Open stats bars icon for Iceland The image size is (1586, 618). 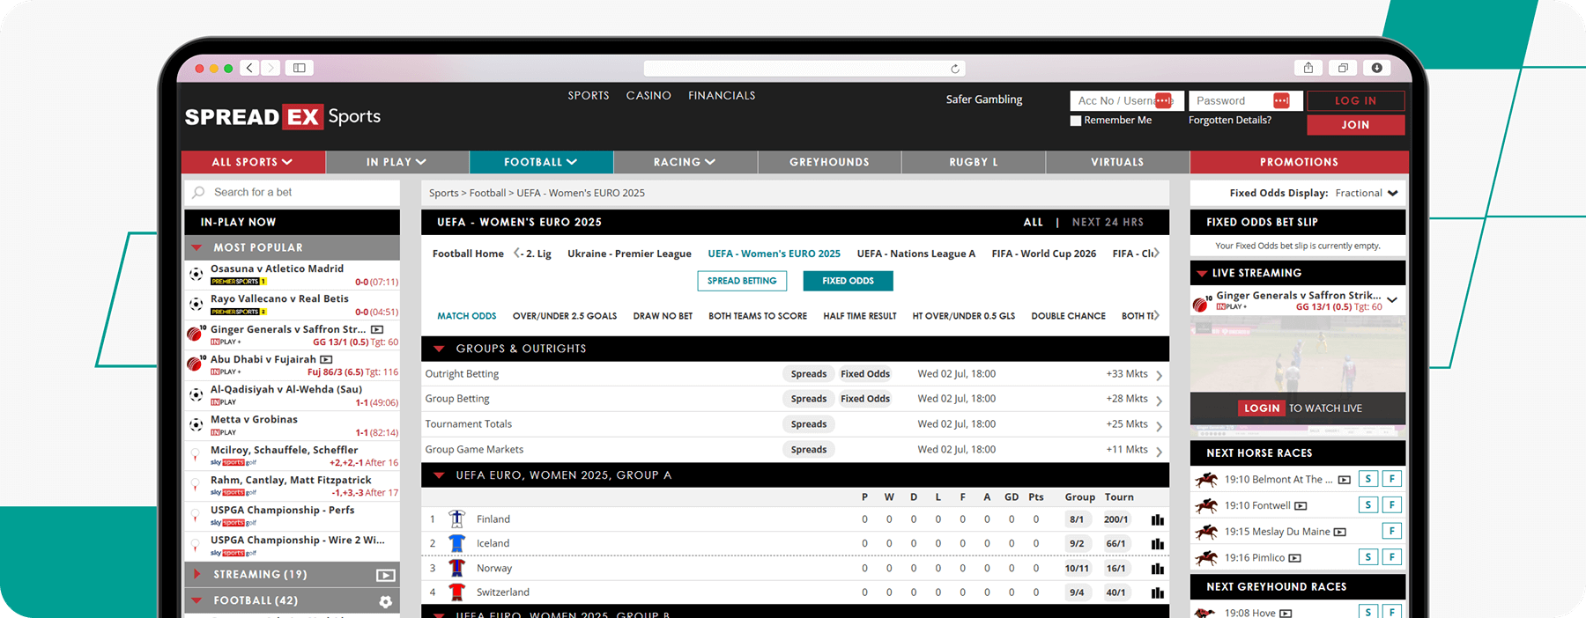coord(1157,544)
